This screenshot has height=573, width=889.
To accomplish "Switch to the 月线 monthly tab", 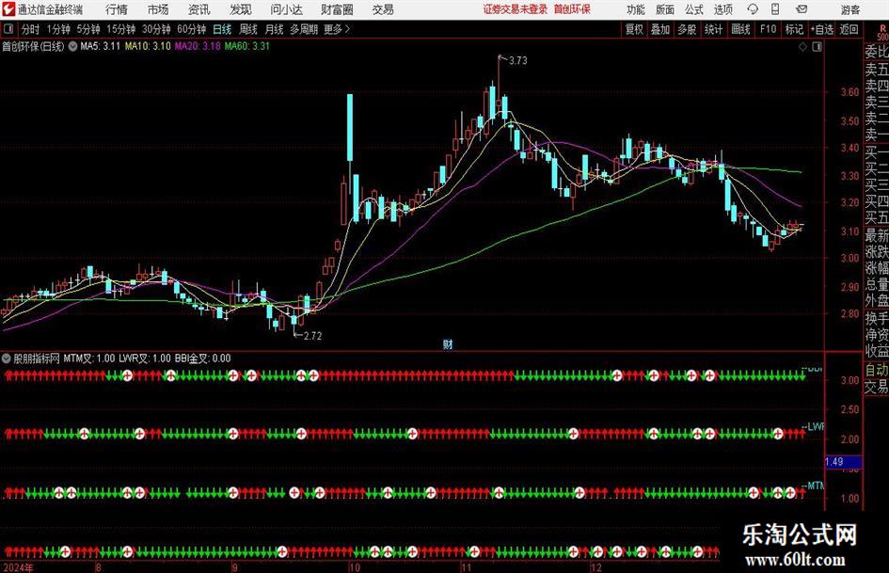I will pyautogui.click(x=274, y=29).
